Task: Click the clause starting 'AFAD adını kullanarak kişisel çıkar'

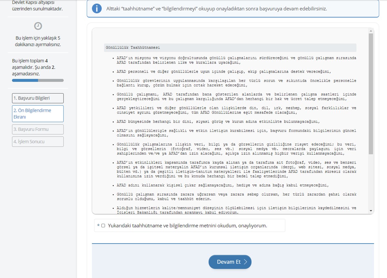Action: point(223,185)
